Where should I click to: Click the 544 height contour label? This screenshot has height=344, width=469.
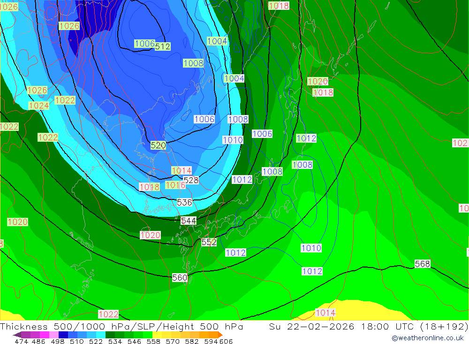coord(189,221)
